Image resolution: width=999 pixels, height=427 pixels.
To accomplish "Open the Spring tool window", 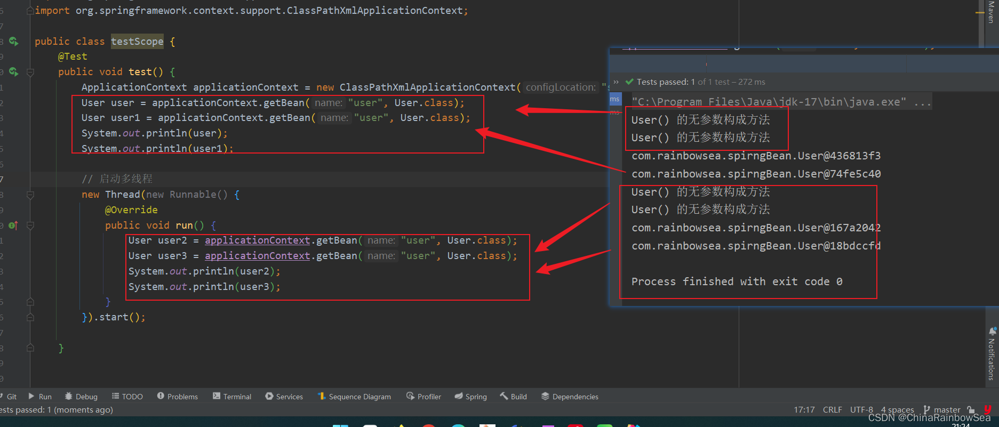I will (471, 397).
